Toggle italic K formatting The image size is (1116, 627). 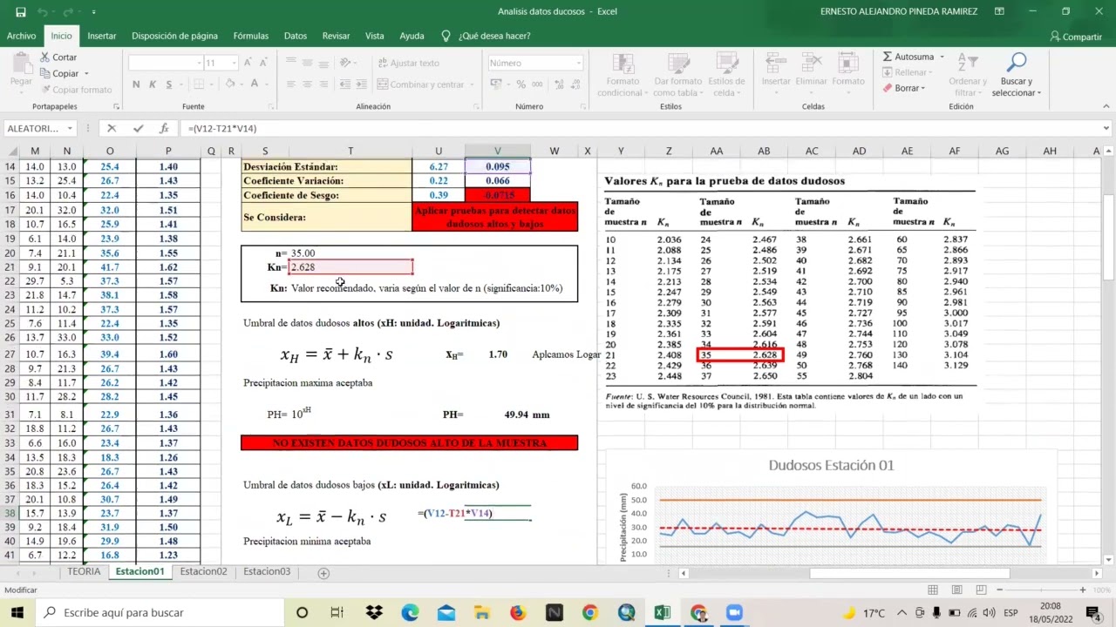point(153,84)
